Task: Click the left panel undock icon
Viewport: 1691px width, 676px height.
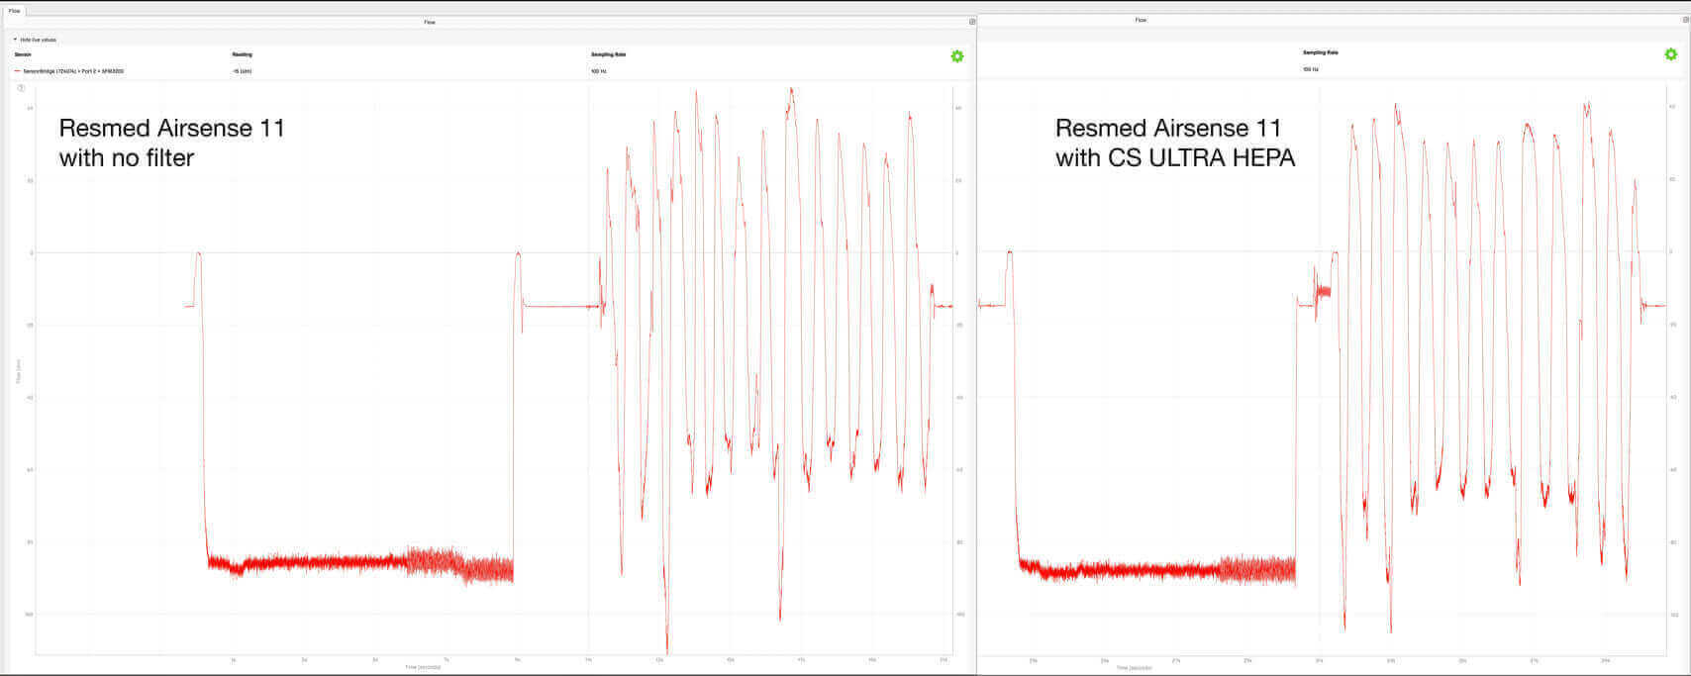Action: point(972,22)
